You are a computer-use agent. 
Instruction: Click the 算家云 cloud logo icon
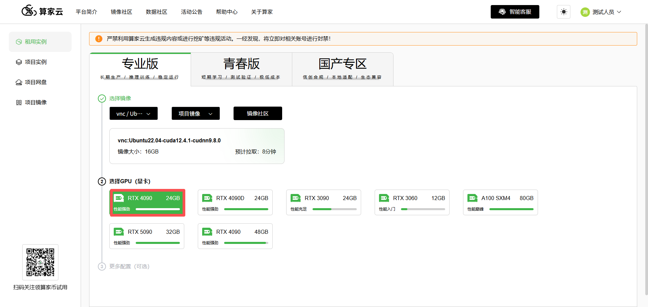pyautogui.click(x=29, y=11)
